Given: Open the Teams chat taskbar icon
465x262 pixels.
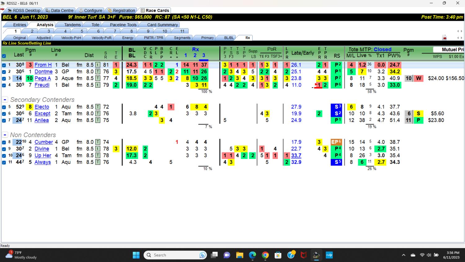Looking at the screenshot, I should (x=227, y=255).
